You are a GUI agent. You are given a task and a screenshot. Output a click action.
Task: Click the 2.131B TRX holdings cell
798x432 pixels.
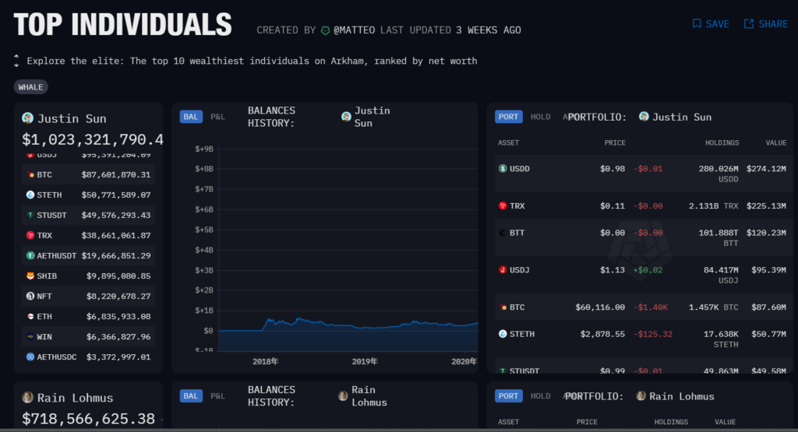[714, 205]
